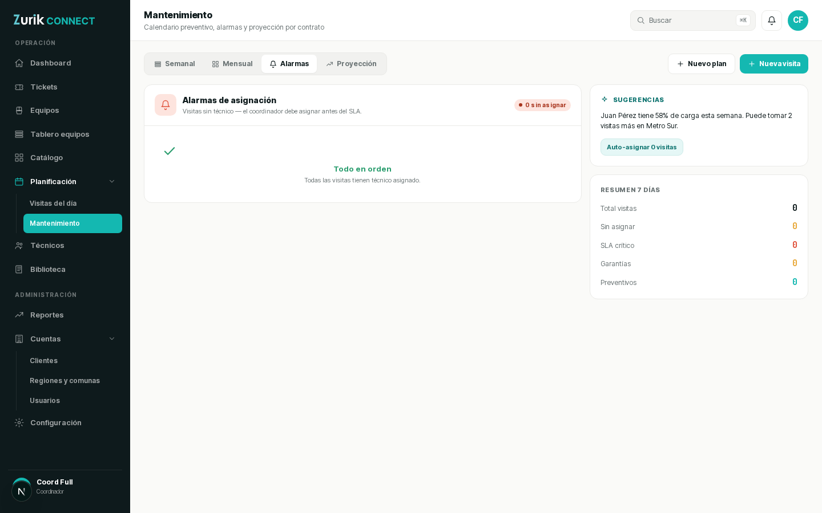Open Dashboard from the home icon
The image size is (822, 513).
pos(19,63)
